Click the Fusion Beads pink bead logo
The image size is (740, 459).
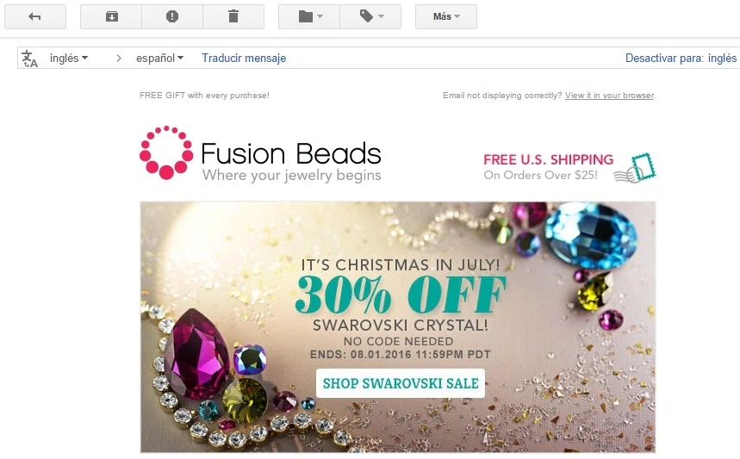pyautogui.click(x=166, y=152)
